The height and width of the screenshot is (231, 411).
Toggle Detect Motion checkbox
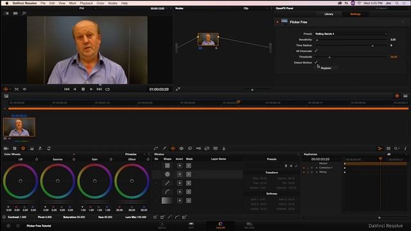point(316,62)
